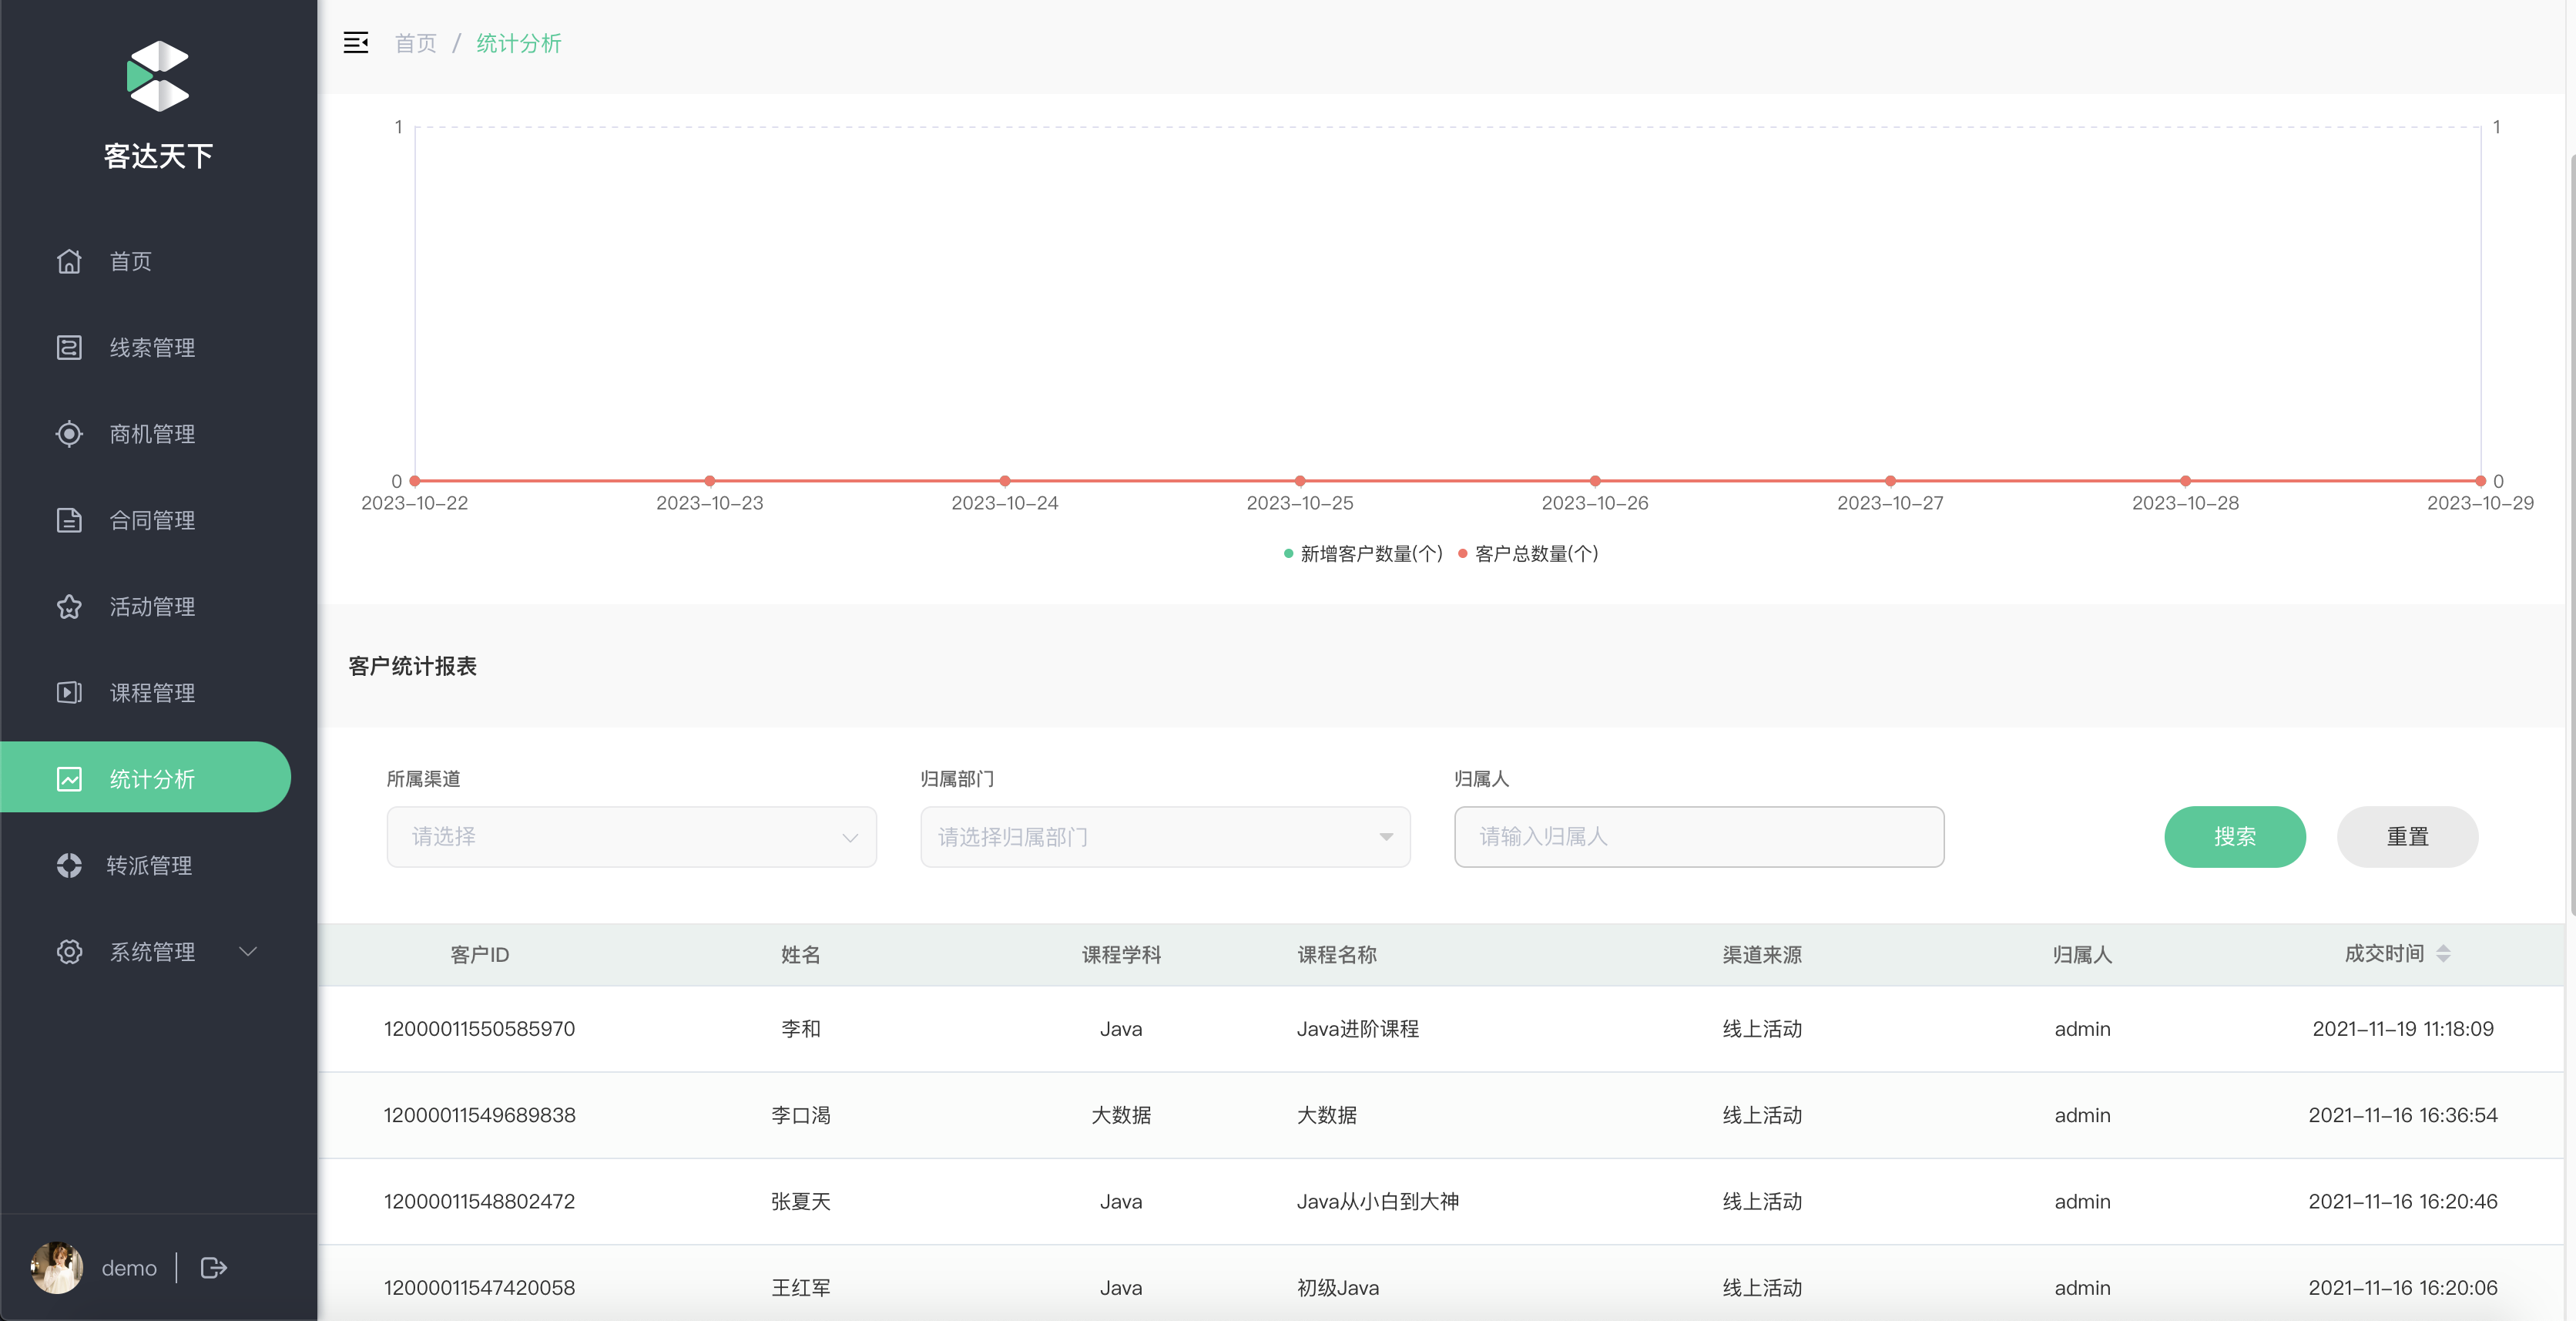Click the 转派管理 transfer icon
This screenshot has width=2576, height=1321.
tap(69, 866)
